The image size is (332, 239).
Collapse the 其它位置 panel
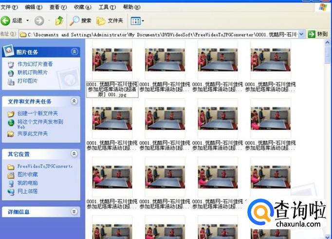74,154
